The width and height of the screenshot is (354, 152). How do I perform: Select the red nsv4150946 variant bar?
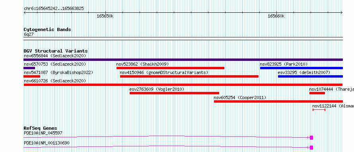[189, 76]
